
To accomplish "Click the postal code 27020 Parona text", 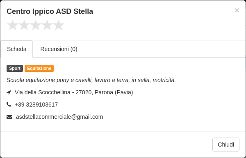I will [94, 92].
